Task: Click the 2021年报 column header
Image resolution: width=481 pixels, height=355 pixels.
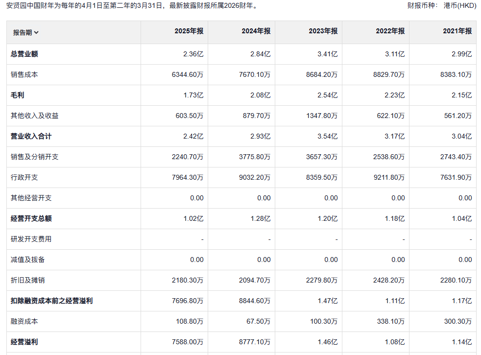Action: [x=457, y=31]
